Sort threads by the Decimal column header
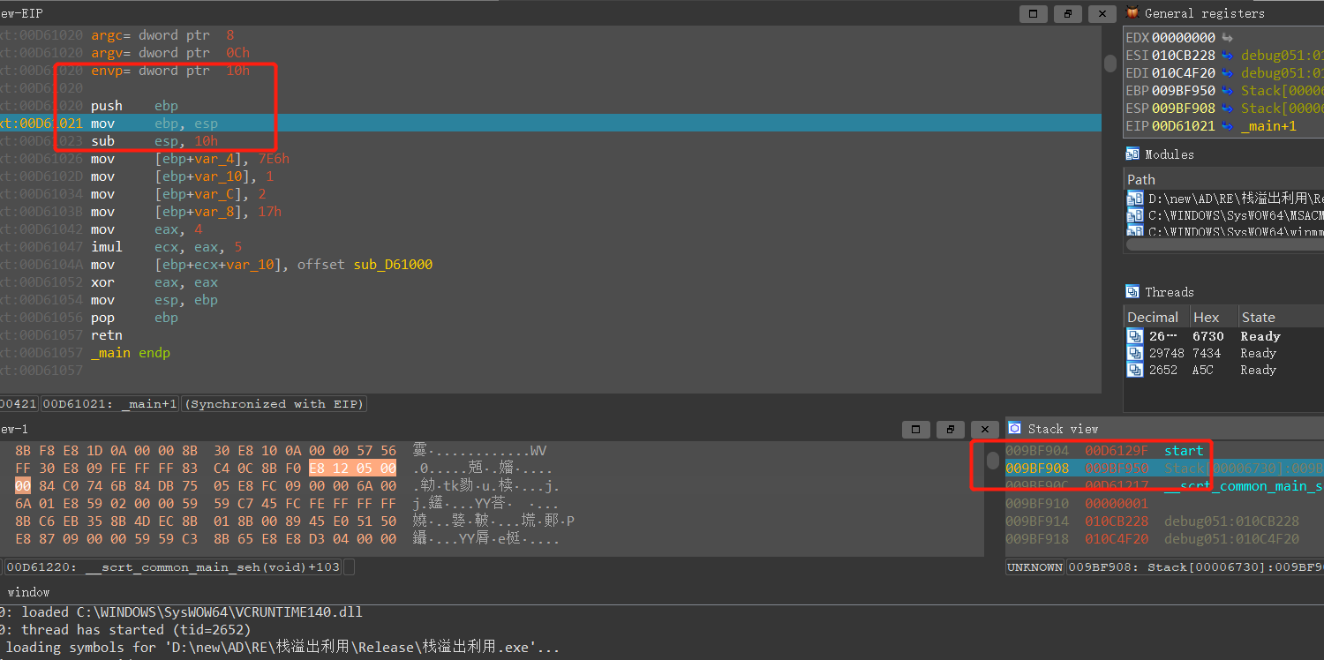 coord(1153,317)
